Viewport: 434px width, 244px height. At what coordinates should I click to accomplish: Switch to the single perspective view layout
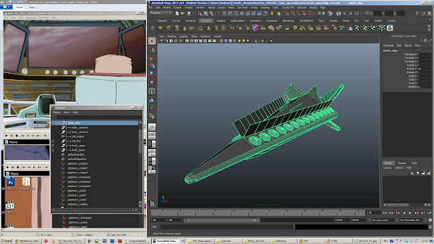(x=152, y=127)
